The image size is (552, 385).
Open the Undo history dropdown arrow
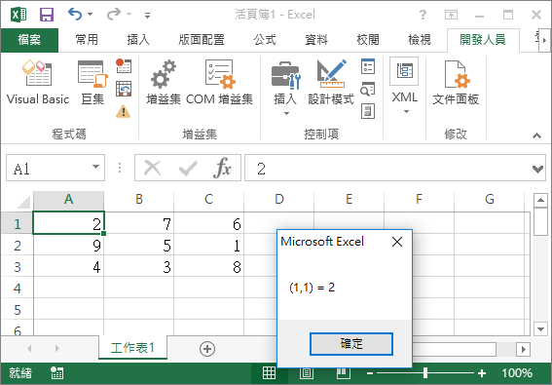pyautogui.click(x=91, y=15)
